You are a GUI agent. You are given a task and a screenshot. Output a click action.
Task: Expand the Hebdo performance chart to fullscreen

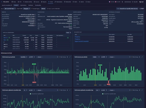(142, 57)
